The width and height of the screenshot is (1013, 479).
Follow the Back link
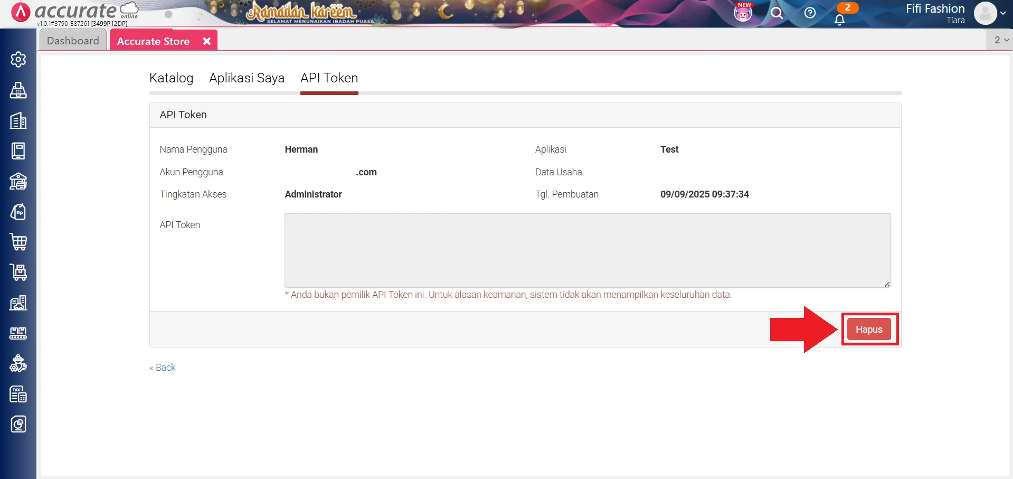pos(163,368)
